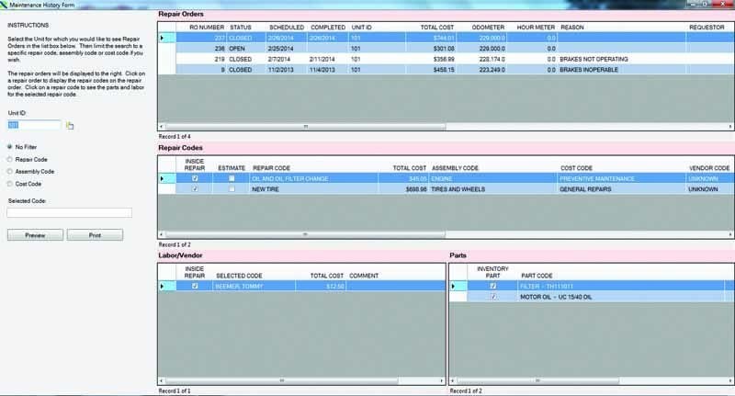Click row selector arrow beside Beemer, Tommy

164,287
